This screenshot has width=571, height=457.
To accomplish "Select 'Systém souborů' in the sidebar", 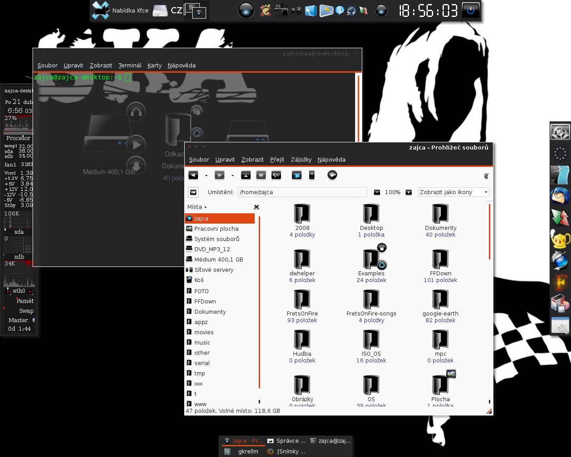I will 220,239.
